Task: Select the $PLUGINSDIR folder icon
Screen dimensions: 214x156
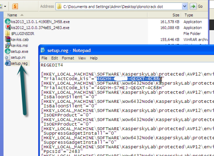Action: (7, 33)
